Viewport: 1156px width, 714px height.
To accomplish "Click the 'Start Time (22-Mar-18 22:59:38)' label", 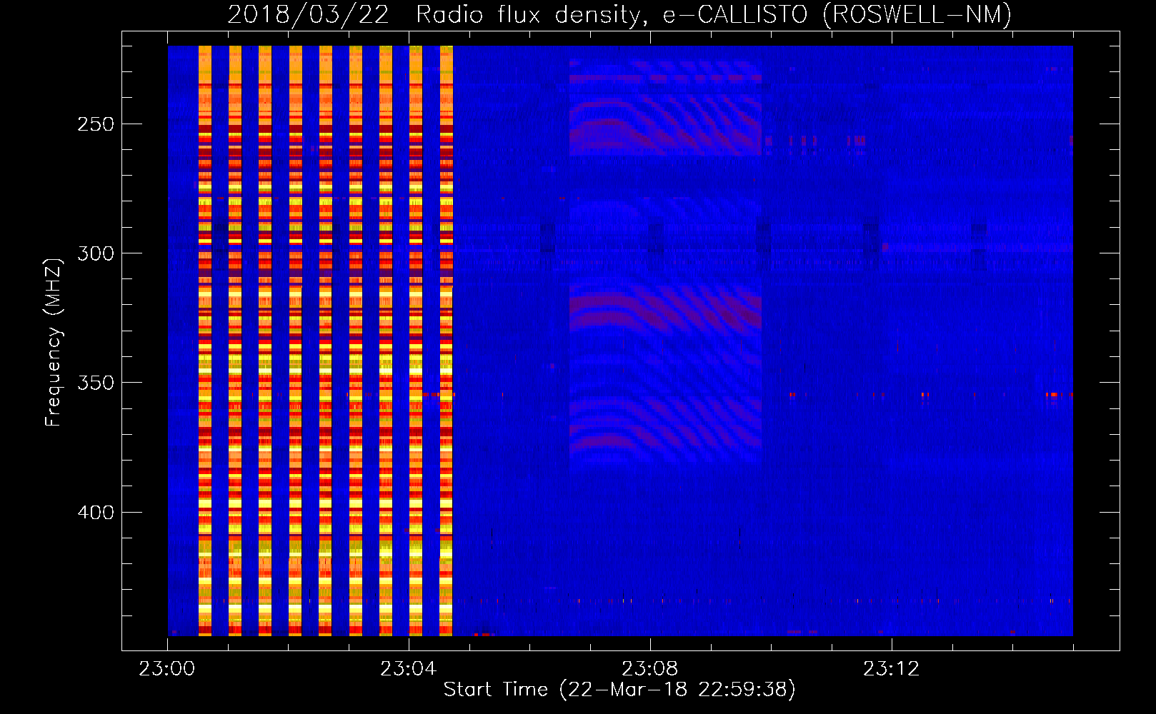I will 619,690.
